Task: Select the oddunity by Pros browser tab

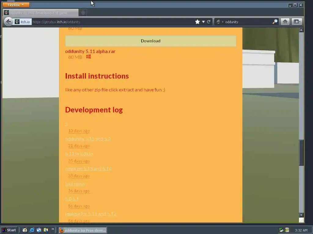Action: [x=41, y=13]
